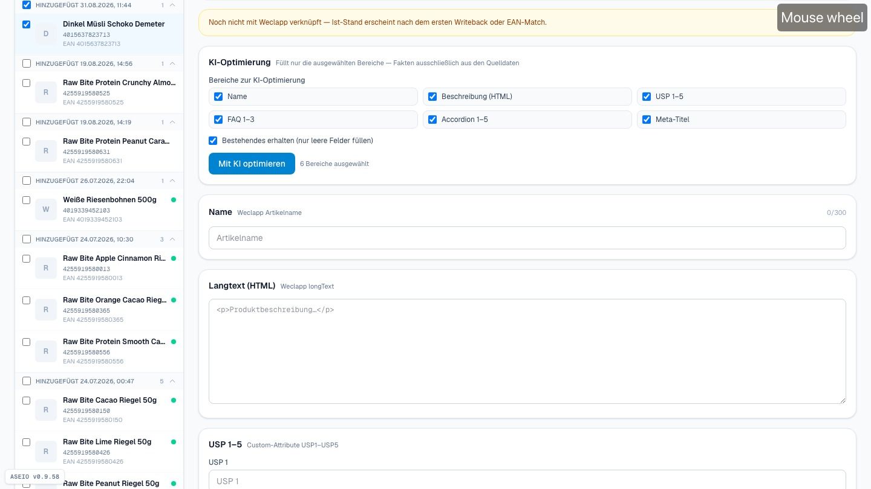Open the Raw Bite Lime Riegel 50g item

coord(99,452)
